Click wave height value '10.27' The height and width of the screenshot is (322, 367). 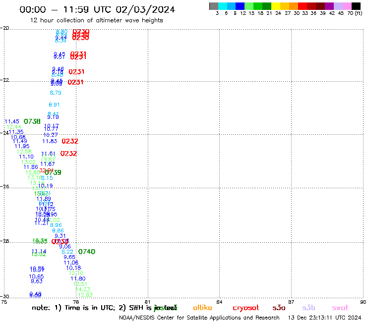(x=51, y=135)
